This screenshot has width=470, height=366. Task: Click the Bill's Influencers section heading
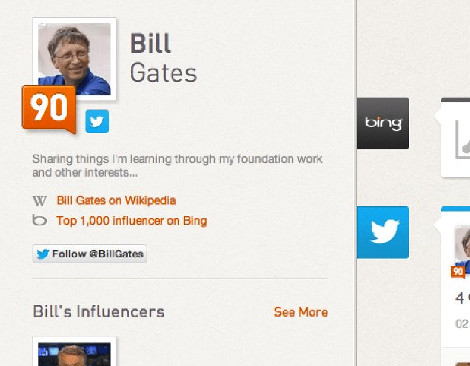point(98,312)
